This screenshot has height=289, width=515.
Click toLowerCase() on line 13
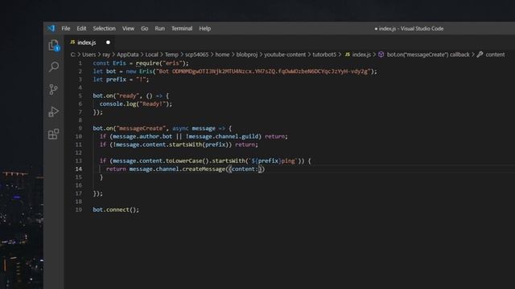click(x=187, y=161)
